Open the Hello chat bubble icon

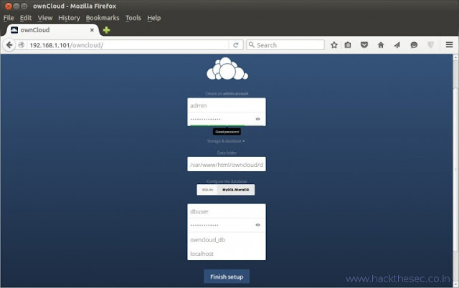pos(414,45)
